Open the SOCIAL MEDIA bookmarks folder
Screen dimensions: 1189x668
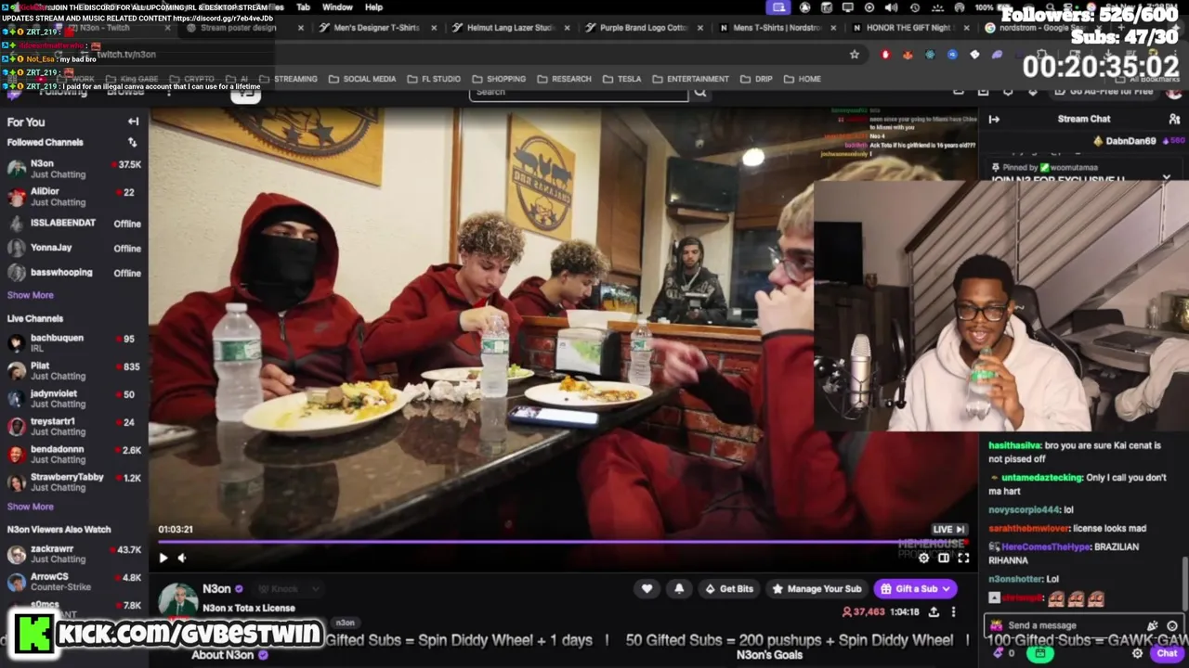click(x=362, y=79)
